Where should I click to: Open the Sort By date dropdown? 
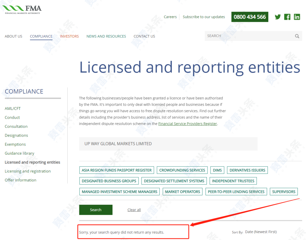[x=261, y=232]
